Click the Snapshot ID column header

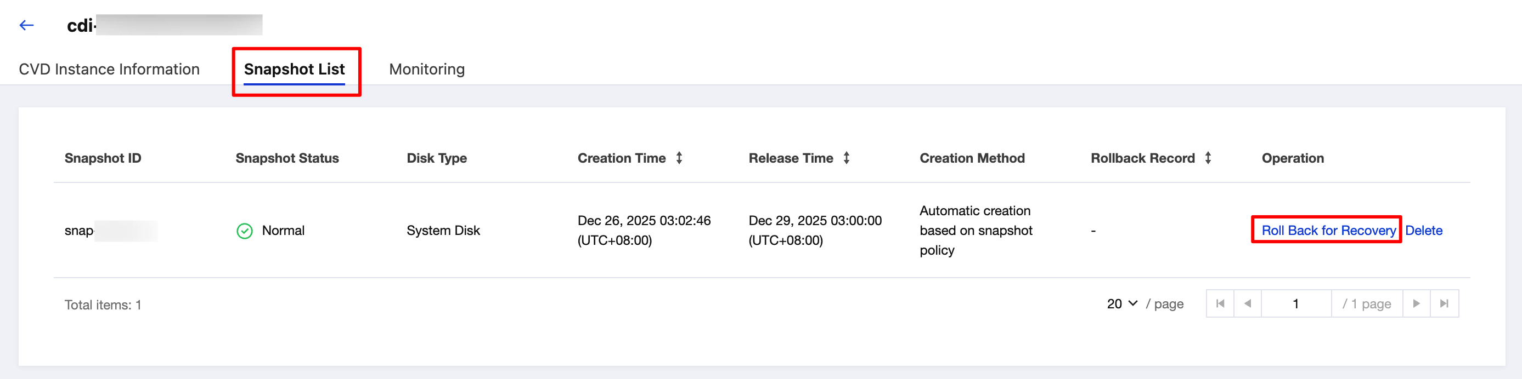[103, 158]
